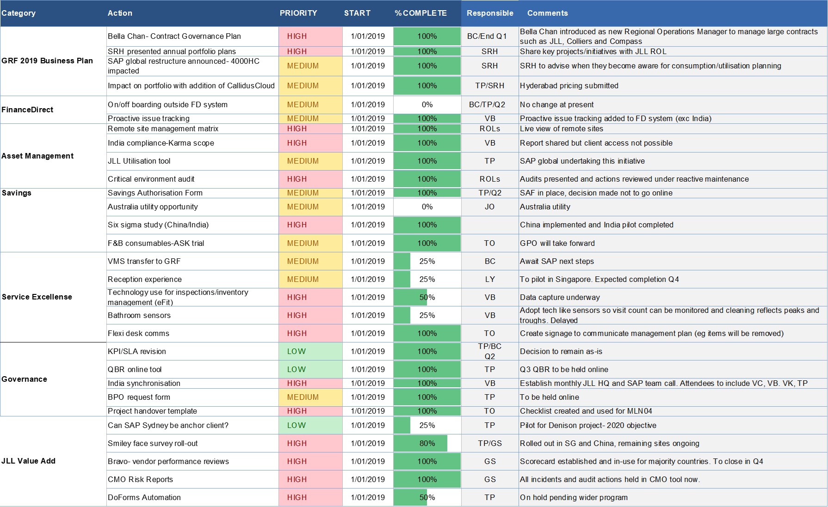Select Remote site management matrix cell
828x507 pixels.
coord(192,129)
